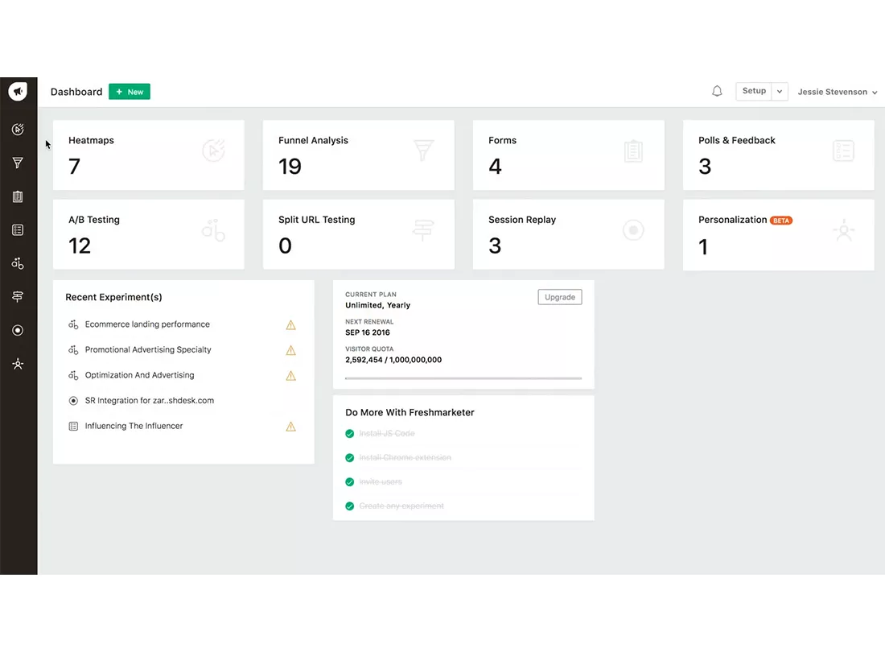This screenshot has width=885, height=652.
Task: Click the Personalization card person icon
Action: coord(844,230)
